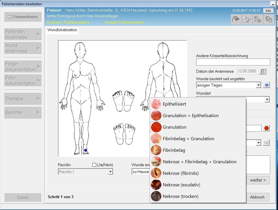
Task: Select Epithelisiert from the wound list
Action: click(198, 104)
